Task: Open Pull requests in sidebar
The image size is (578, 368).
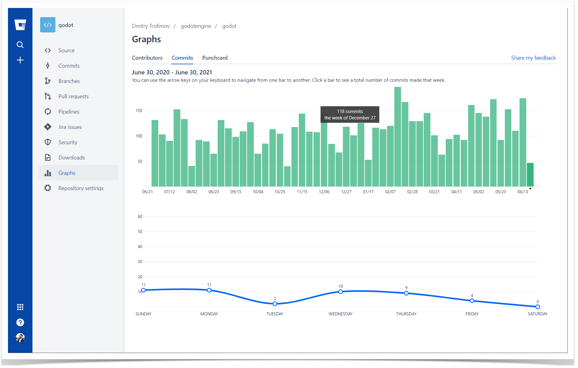Action: 73,96
